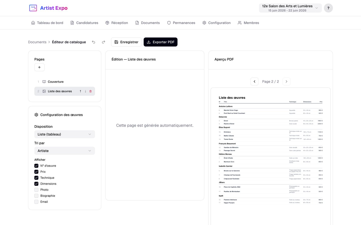The width and height of the screenshot is (361, 225).
Task: Click the Configuration des œuvres gear icon
Action: (36, 115)
